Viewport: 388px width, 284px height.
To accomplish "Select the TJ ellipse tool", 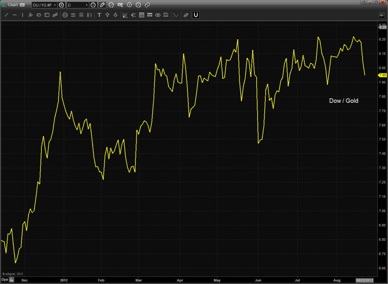I will 158,15.
